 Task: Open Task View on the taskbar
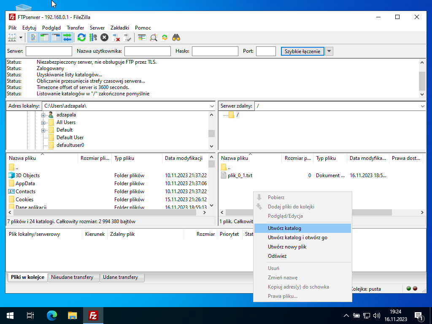pos(30,316)
